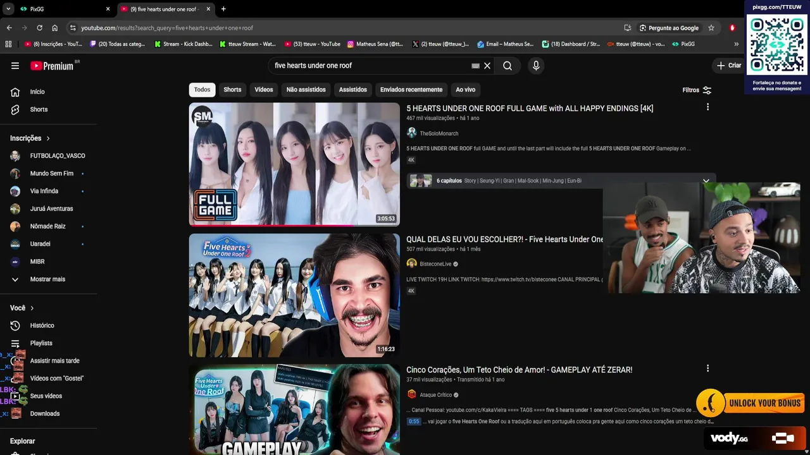Screen dimensions: 810x455
Task: Open a new browser tab
Action: [x=223, y=9]
